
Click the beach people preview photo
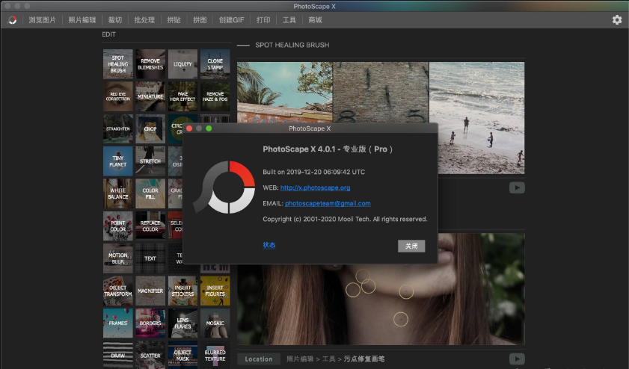(477, 118)
